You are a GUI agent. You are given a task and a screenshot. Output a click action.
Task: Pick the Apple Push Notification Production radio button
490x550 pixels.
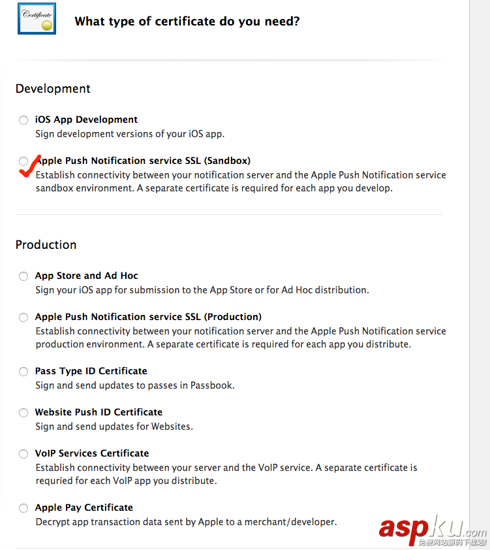23,317
